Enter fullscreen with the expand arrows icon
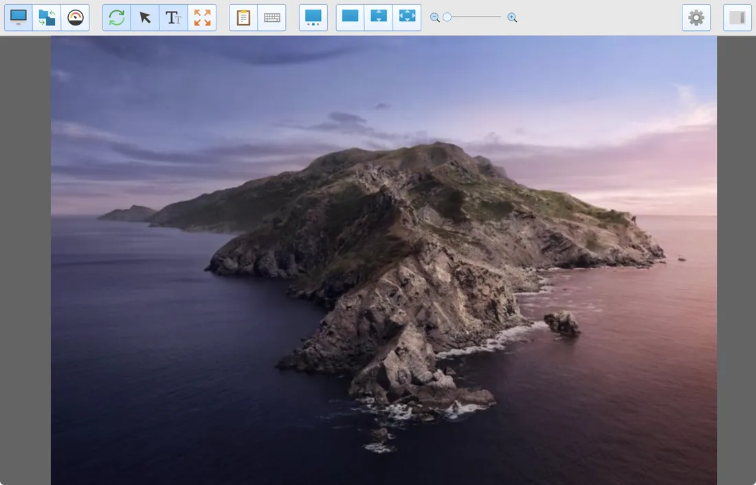The image size is (756, 485). coord(202,17)
